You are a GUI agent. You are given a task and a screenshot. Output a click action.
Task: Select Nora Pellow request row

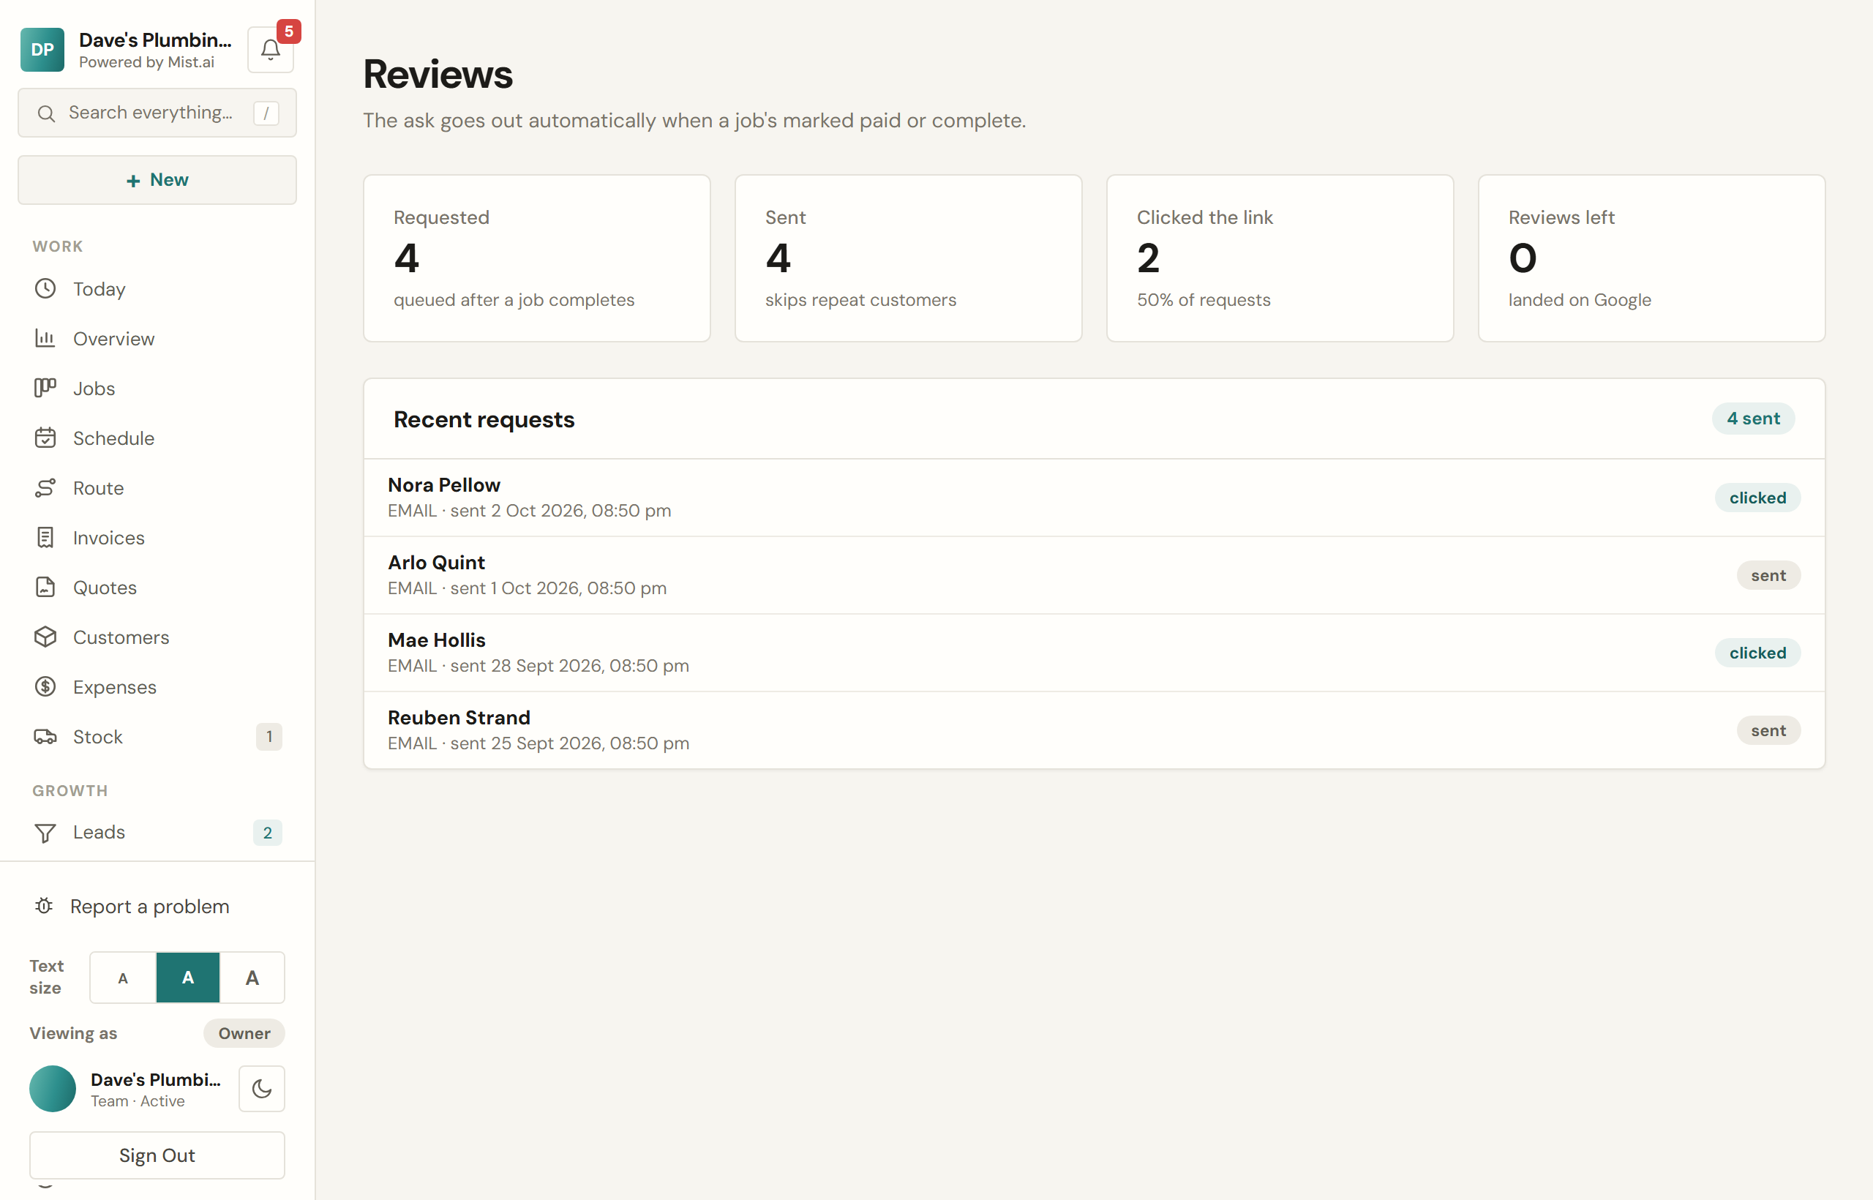pos(1094,497)
